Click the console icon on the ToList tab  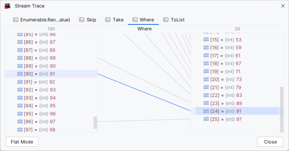click(166, 20)
